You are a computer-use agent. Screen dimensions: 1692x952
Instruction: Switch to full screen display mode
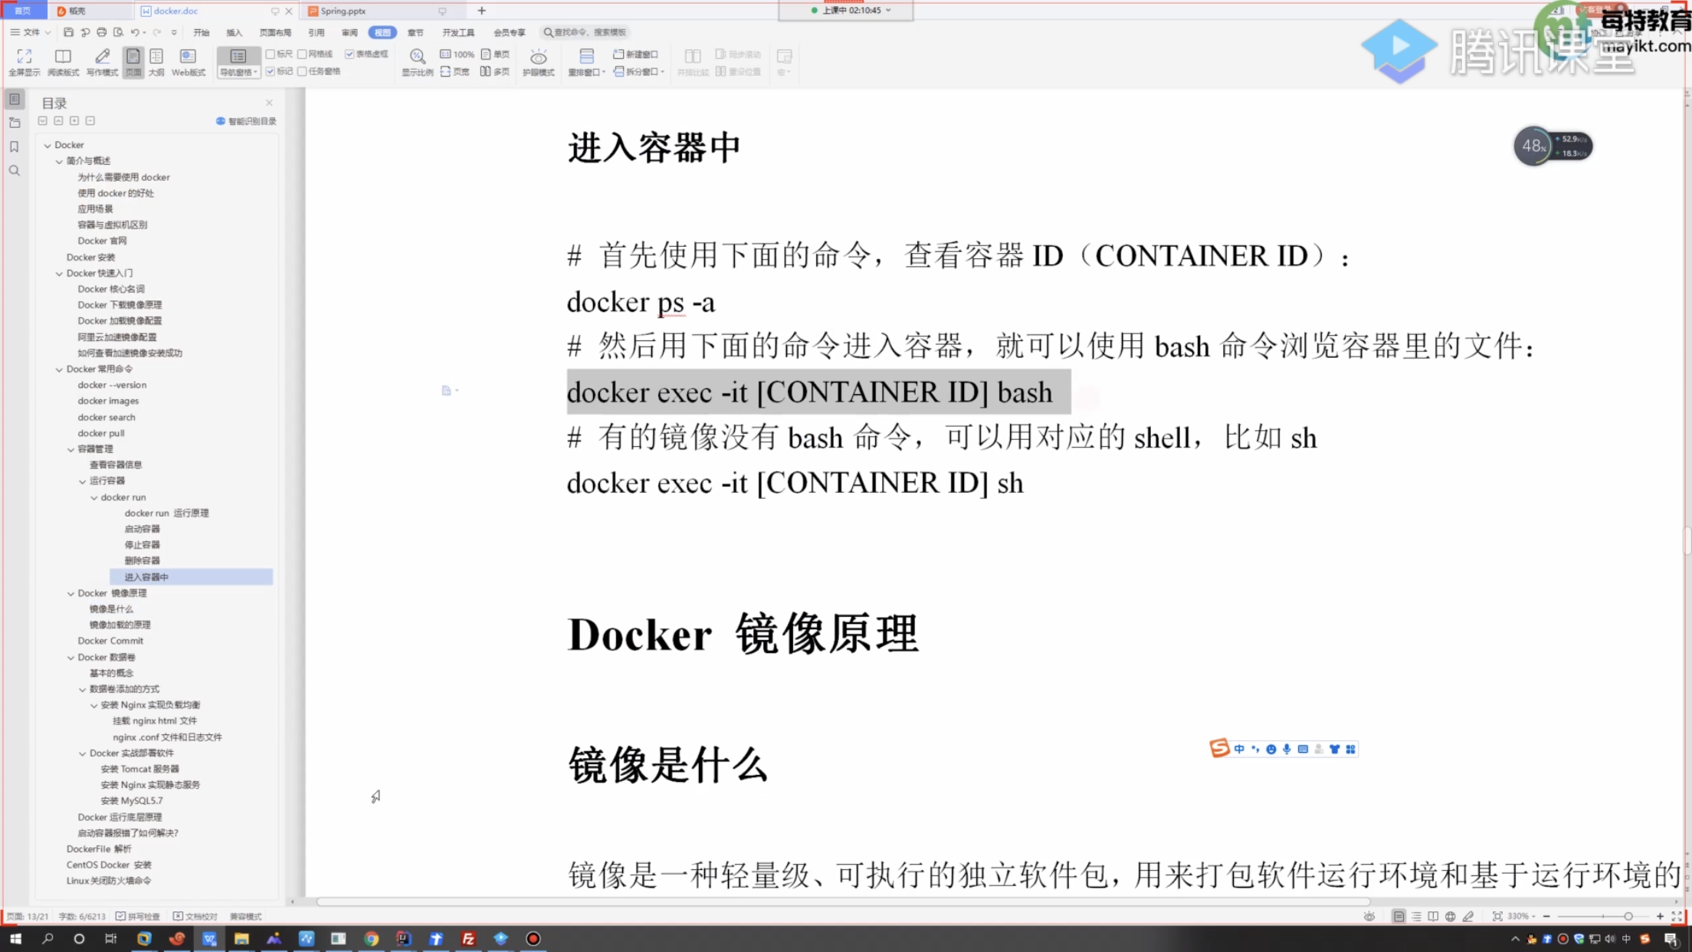[24, 62]
